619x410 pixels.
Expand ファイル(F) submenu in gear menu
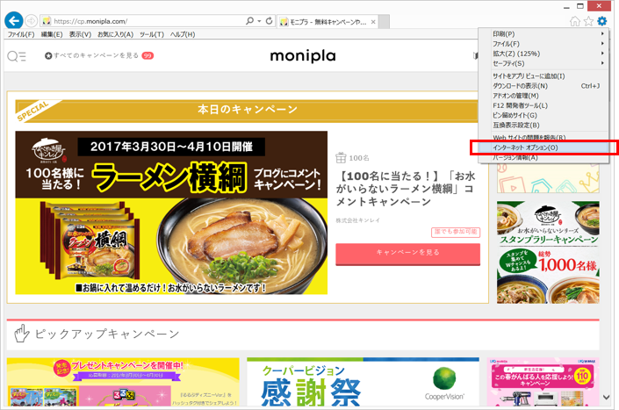click(543, 44)
